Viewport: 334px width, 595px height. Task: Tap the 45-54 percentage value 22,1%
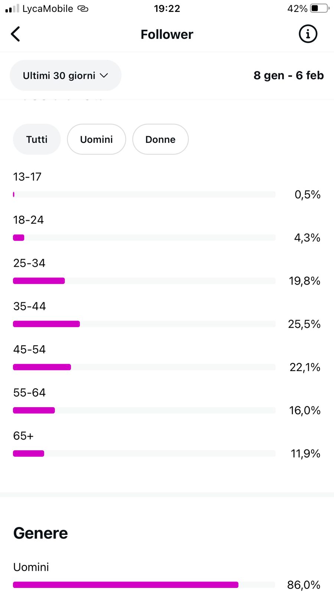click(305, 367)
